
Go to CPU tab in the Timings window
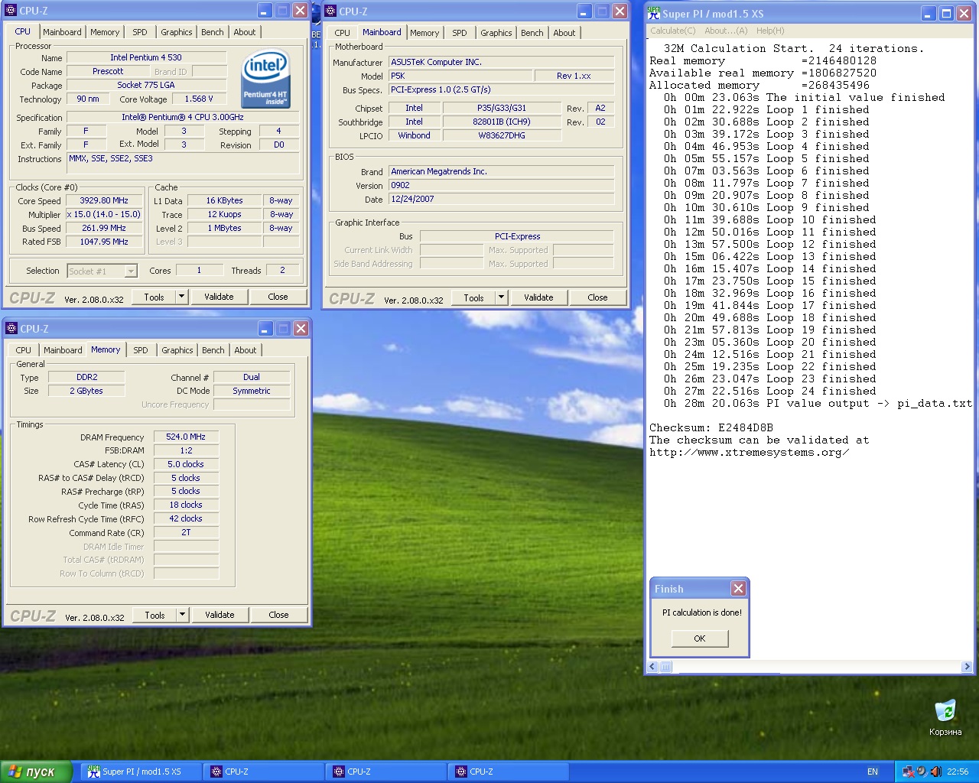click(x=24, y=350)
